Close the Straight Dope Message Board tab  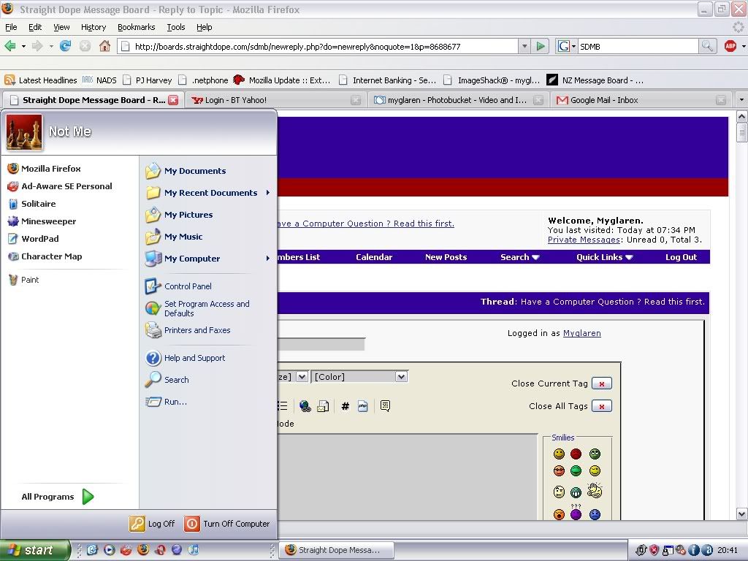(x=173, y=100)
